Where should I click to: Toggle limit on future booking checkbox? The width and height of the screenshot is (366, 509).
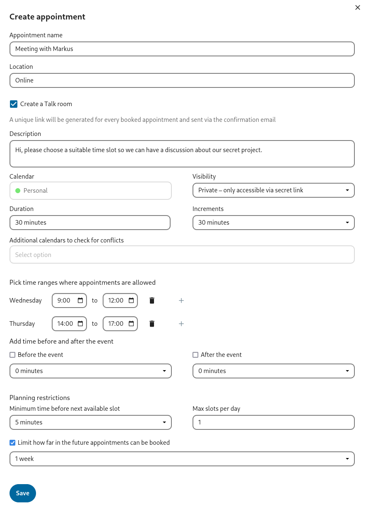tap(12, 443)
